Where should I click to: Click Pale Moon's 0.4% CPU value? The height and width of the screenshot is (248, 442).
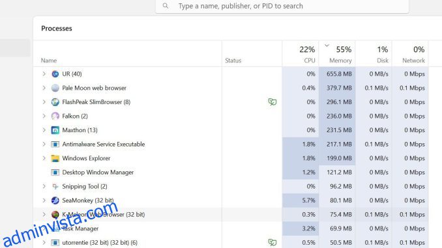click(x=308, y=88)
